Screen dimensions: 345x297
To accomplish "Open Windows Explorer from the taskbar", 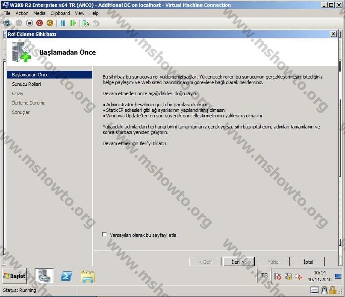I will (x=88, y=277).
